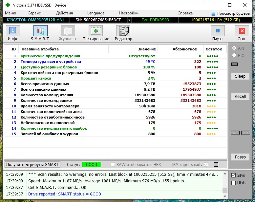
Task: Open the Журналы folder icon
Action: pyautogui.click(x=68, y=31)
